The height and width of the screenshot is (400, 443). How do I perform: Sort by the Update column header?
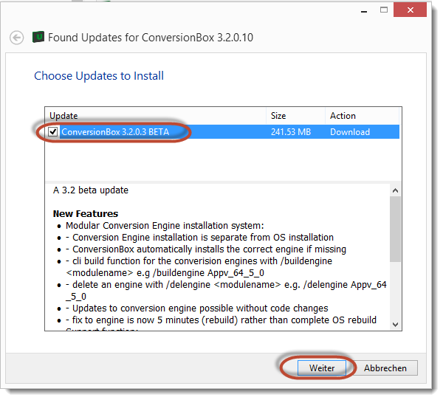point(155,116)
